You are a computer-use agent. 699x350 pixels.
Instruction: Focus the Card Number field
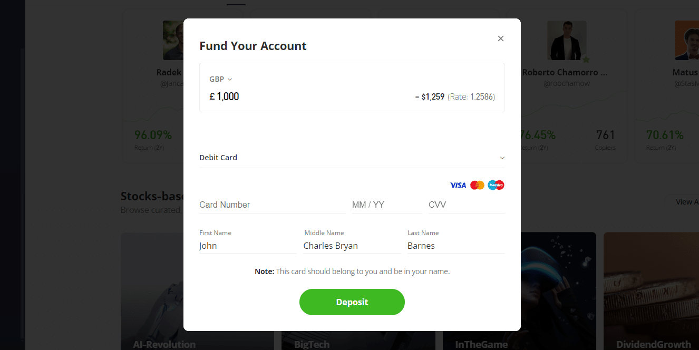(x=272, y=205)
